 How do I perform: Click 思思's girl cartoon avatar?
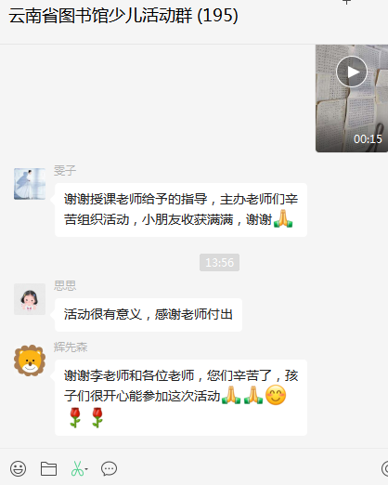[x=30, y=299]
